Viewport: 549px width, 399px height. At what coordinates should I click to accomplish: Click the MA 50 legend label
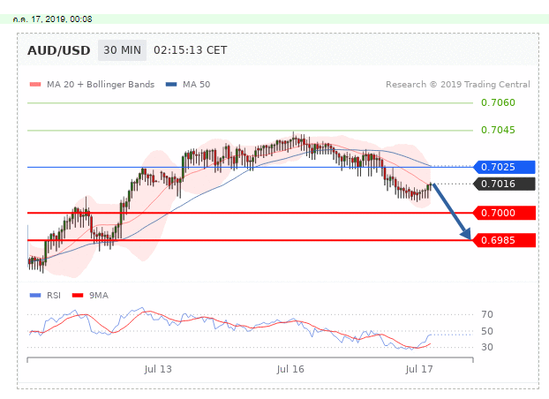tap(197, 85)
